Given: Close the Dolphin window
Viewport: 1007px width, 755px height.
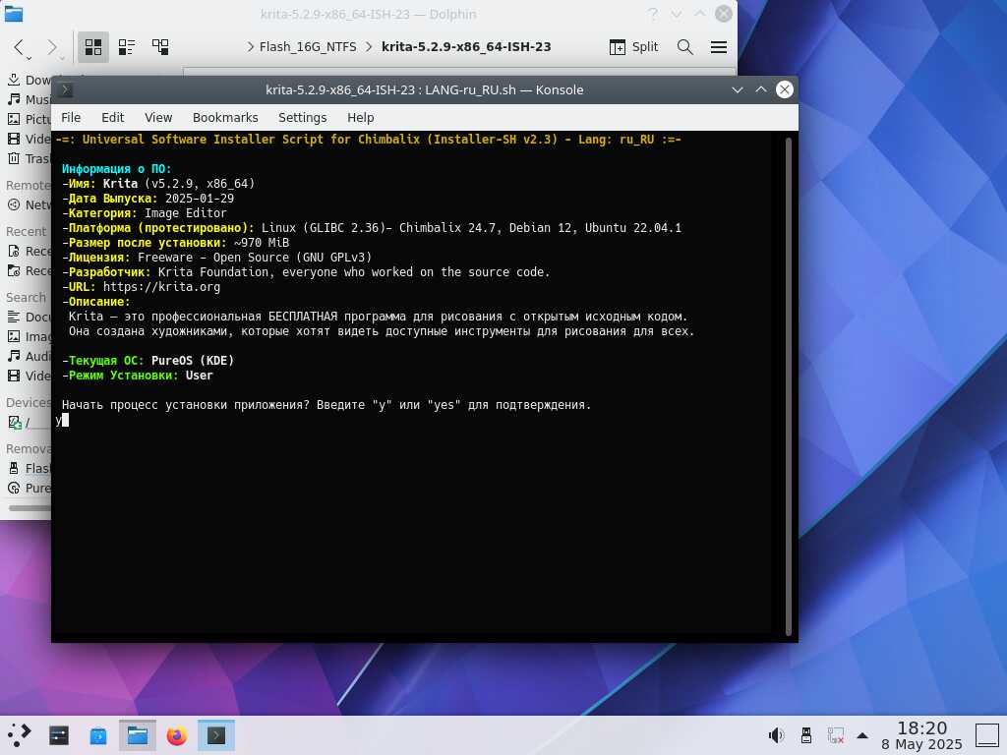Looking at the screenshot, I should point(724,14).
